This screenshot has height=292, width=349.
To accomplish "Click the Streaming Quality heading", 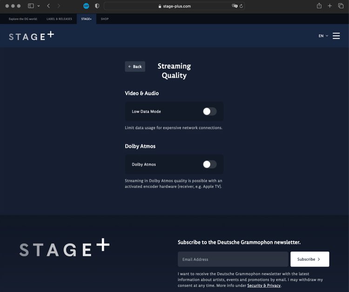I will (174, 71).
